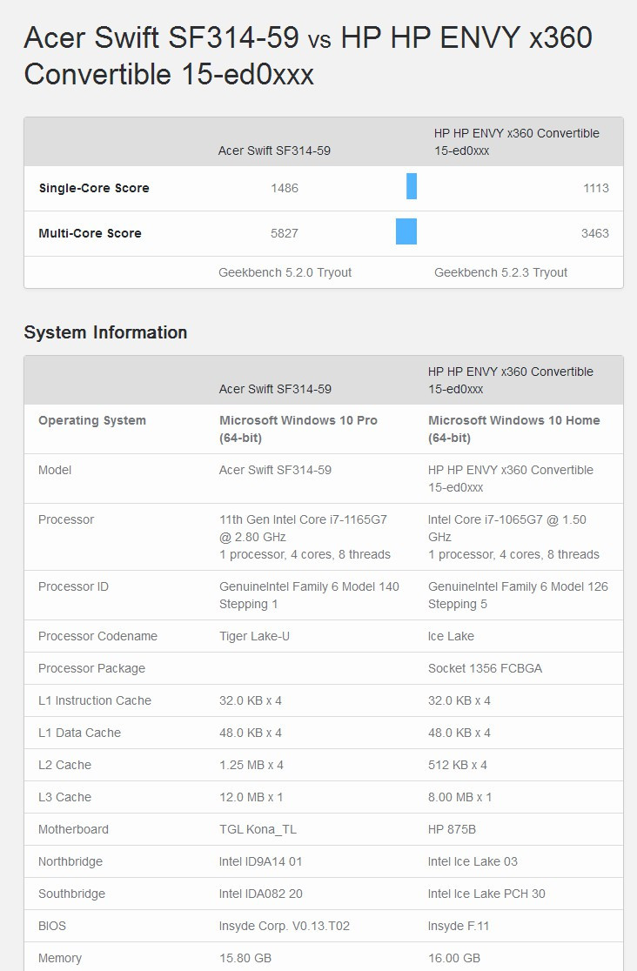Click the Acer single-core score 1486
The height and width of the screenshot is (971, 637).
285,188
